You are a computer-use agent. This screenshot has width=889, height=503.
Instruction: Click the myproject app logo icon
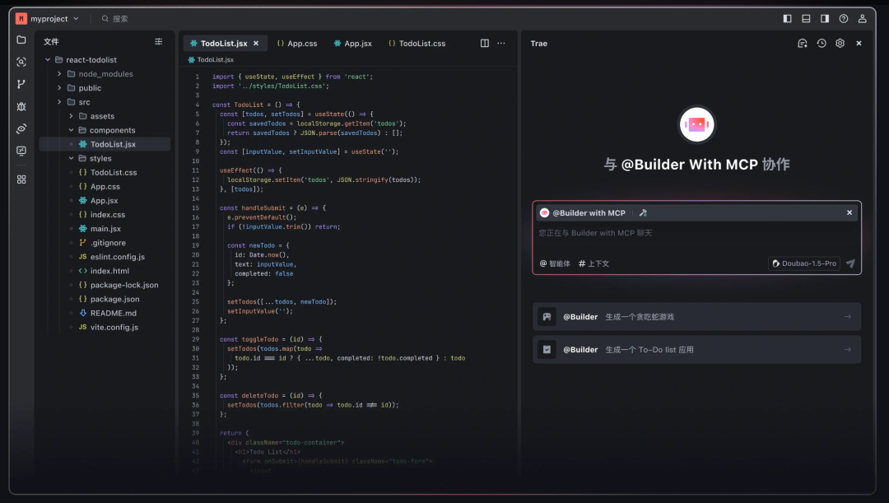[21, 19]
